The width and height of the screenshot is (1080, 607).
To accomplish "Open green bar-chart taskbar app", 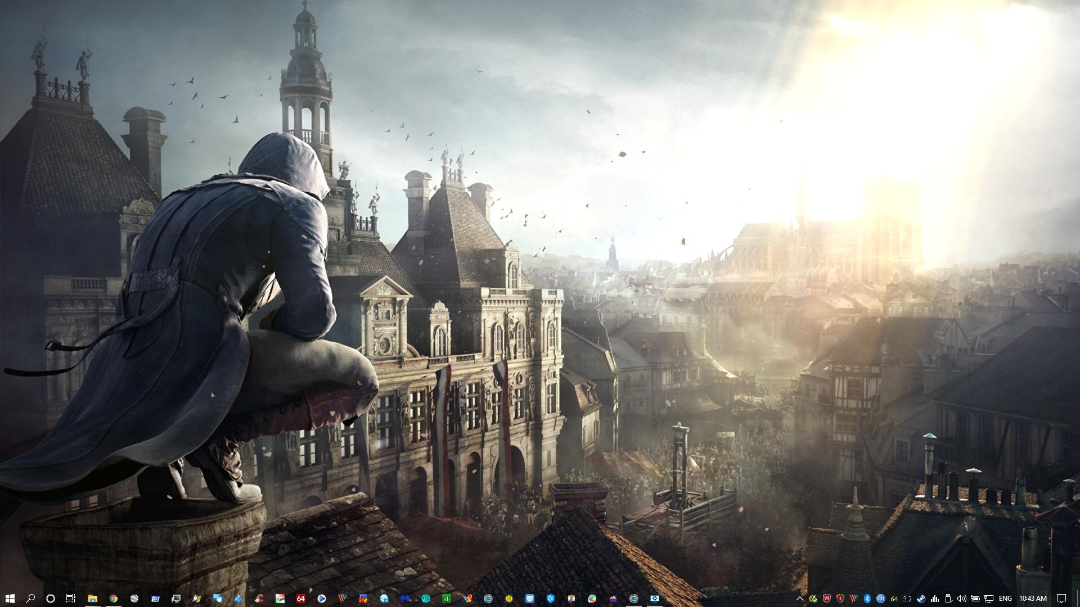I will pos(447,599).
